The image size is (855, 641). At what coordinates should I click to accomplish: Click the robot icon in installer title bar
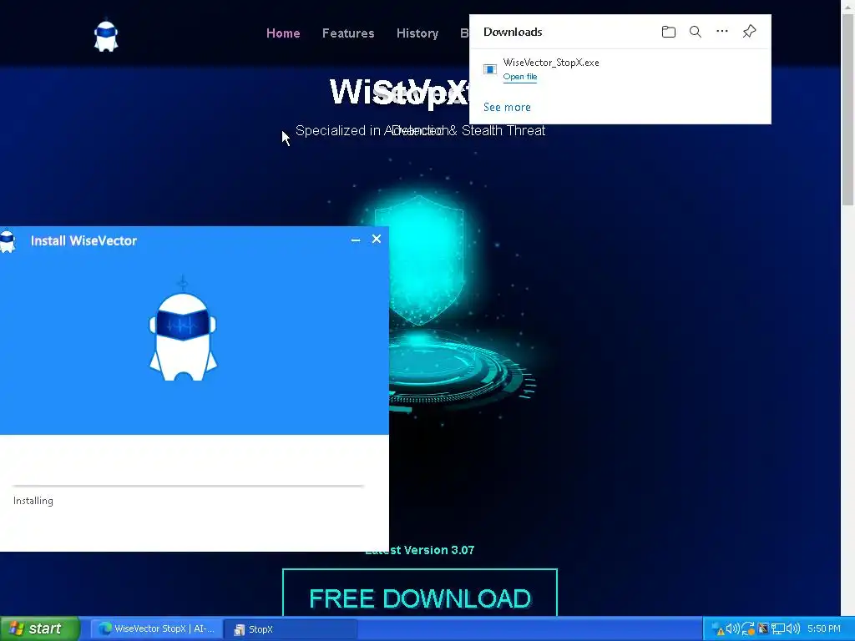[8, 241]
